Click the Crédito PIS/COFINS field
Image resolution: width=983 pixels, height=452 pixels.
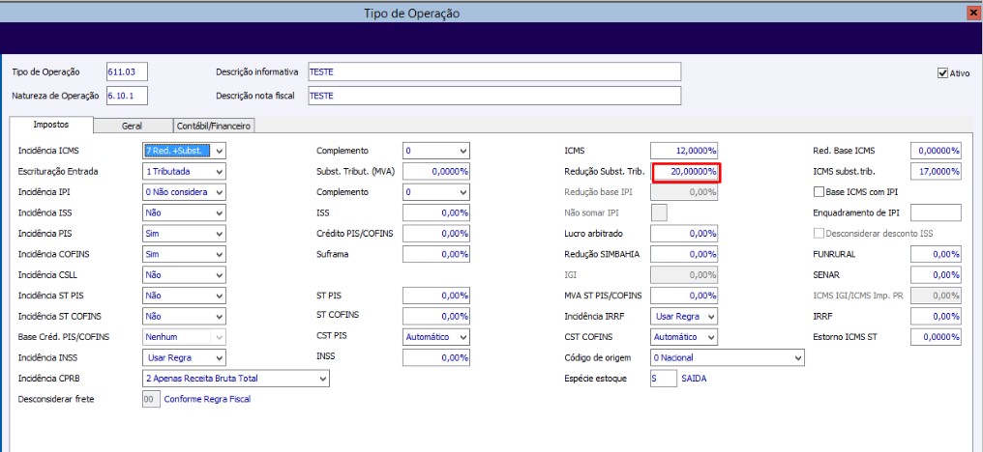click(435, 234)
